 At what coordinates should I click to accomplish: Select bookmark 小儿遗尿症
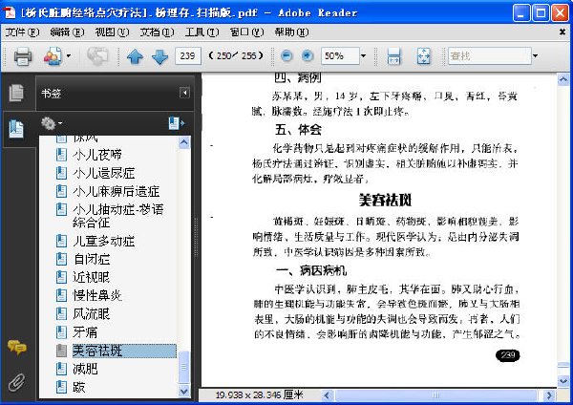(x=104, y=173)
